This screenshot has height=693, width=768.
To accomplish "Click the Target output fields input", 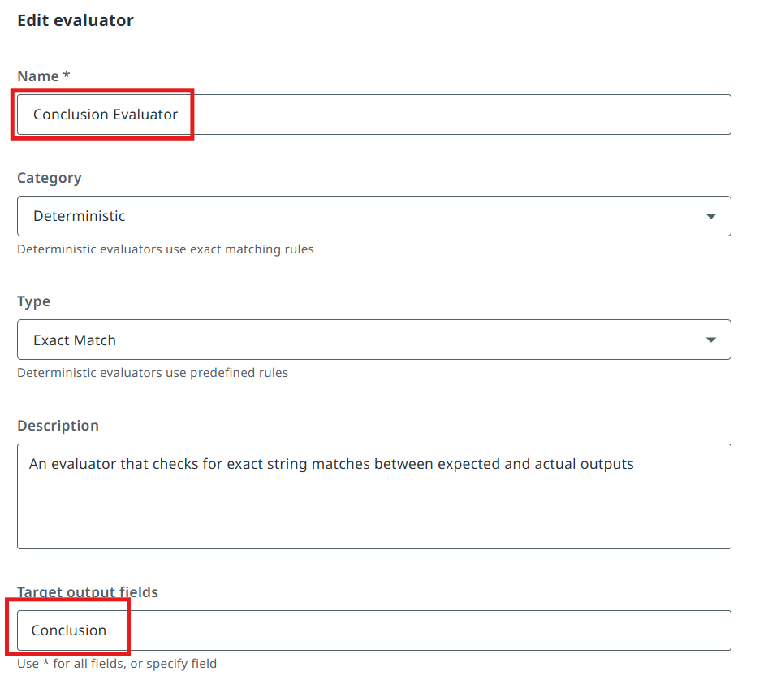I will click(374, 630).
